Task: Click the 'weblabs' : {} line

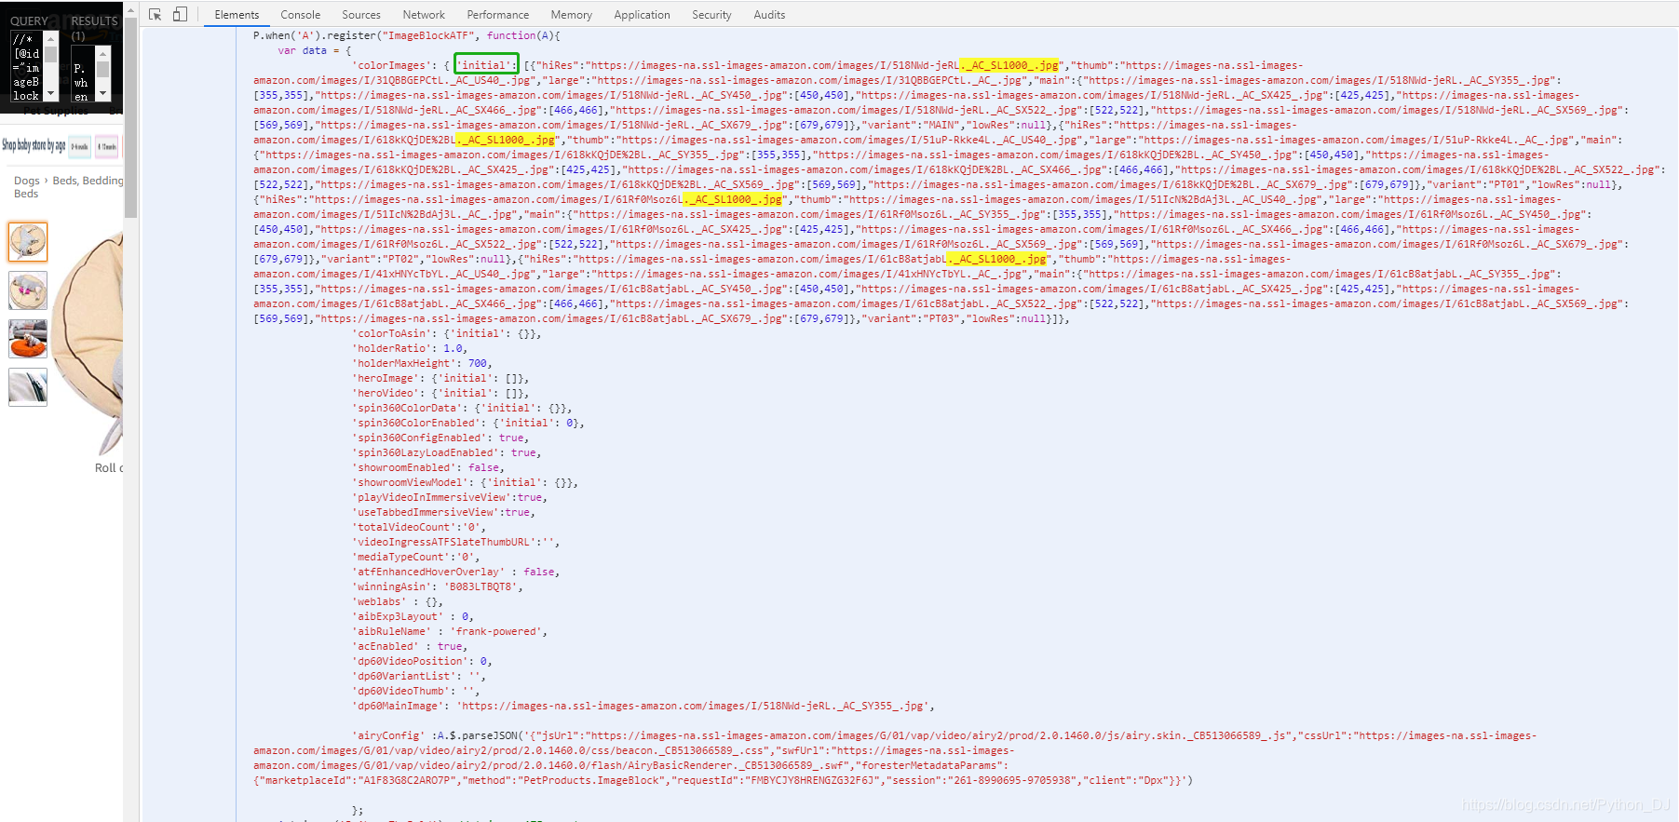Action: coord(398,601)
